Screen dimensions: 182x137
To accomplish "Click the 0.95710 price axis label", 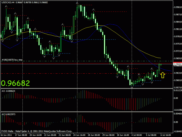I will tap(178, 88).
